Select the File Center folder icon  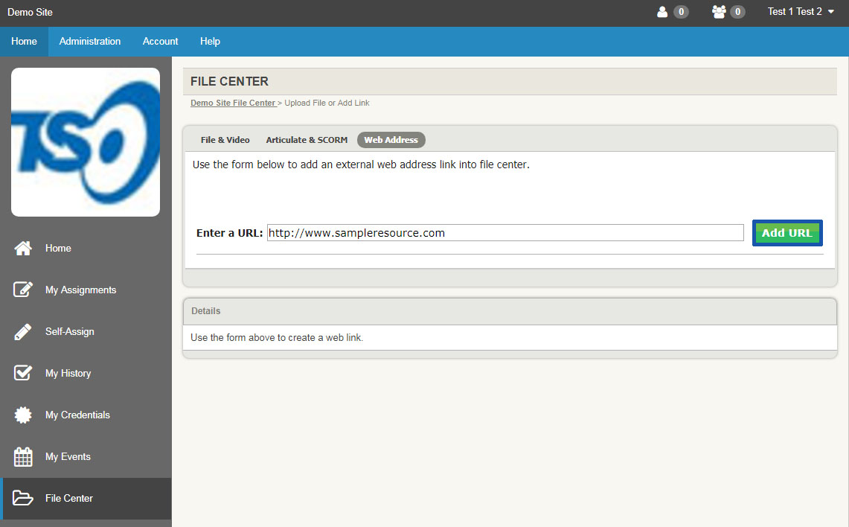point(23,499)
